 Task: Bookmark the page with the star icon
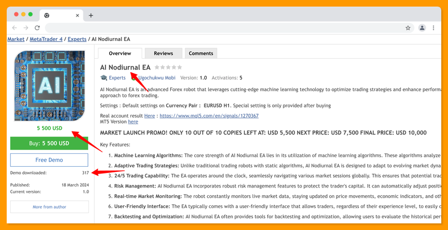click(408, 27)
